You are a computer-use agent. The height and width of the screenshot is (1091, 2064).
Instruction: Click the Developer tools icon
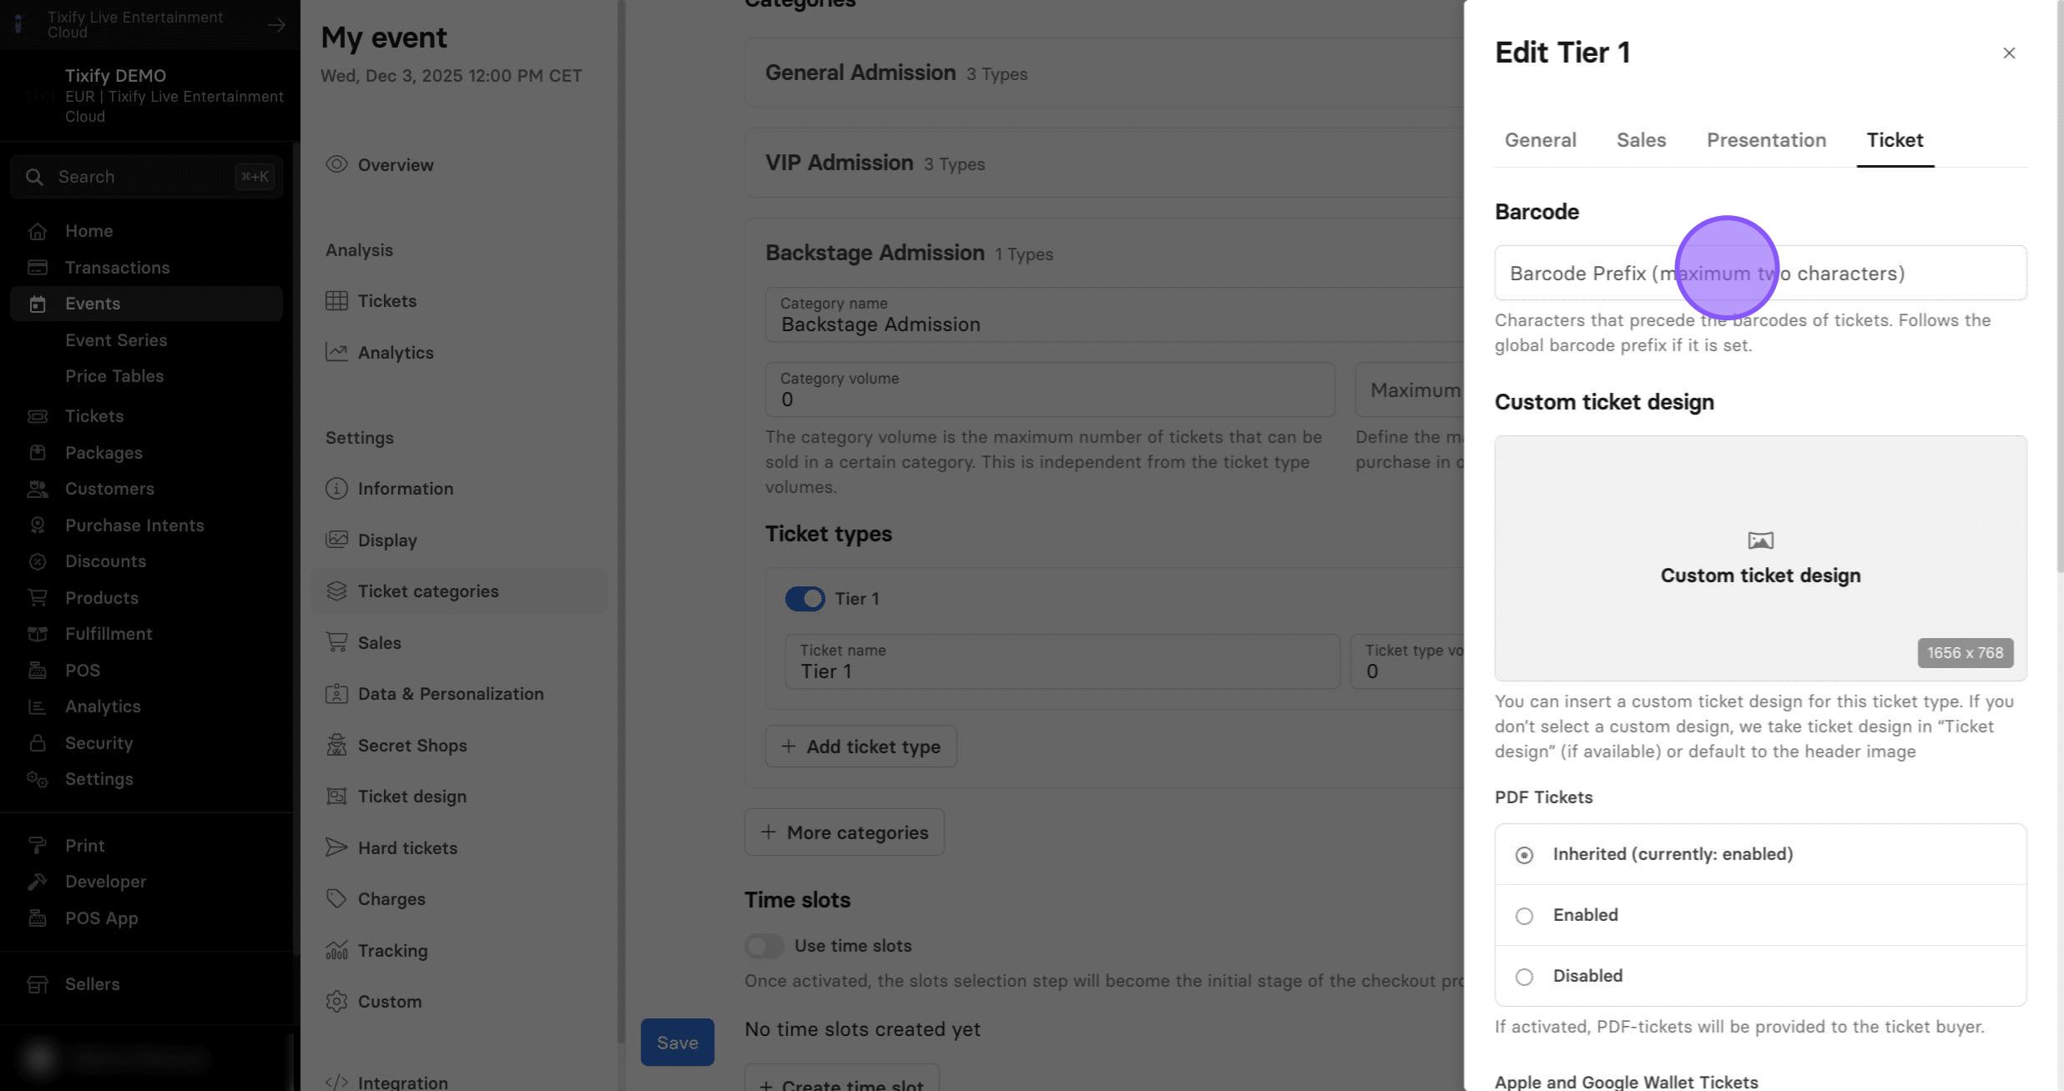37,882
